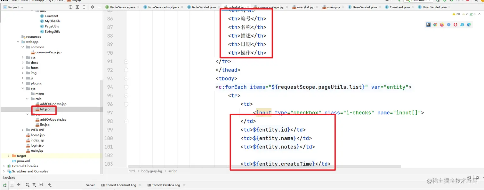Switch to Constant.java tab
The height and width of the screenshot is (190, 484).
coord(399,7)
